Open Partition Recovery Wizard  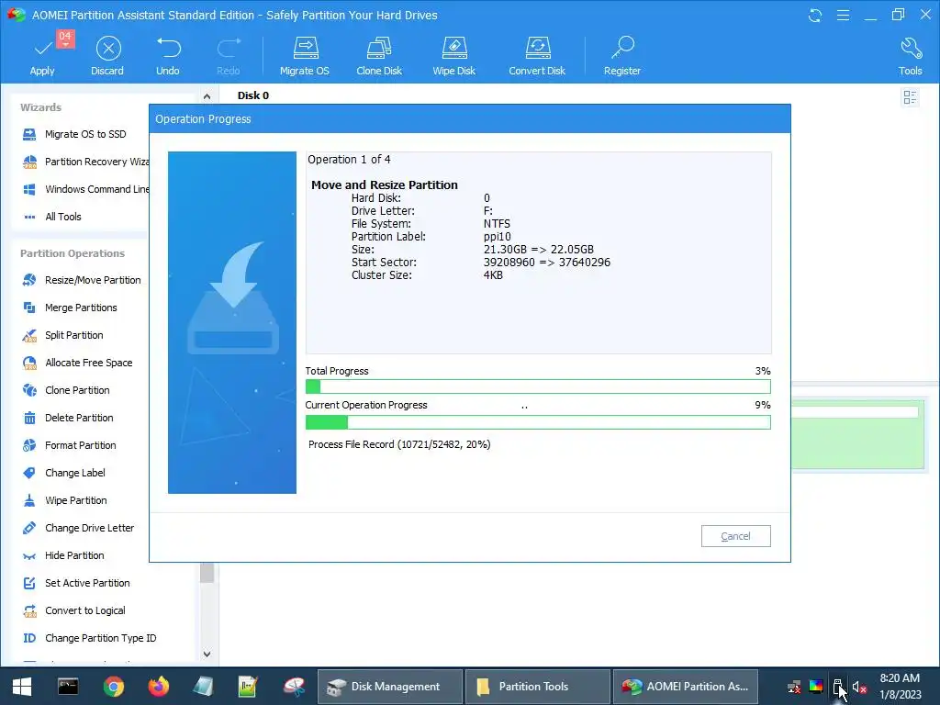click(85, 162)
